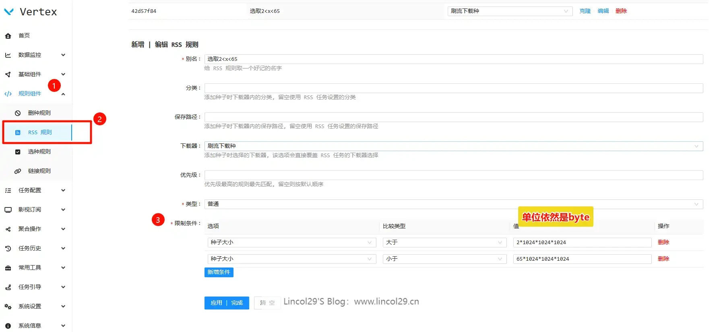
Task: Click the 别名 input field
Action: point(453,59)
